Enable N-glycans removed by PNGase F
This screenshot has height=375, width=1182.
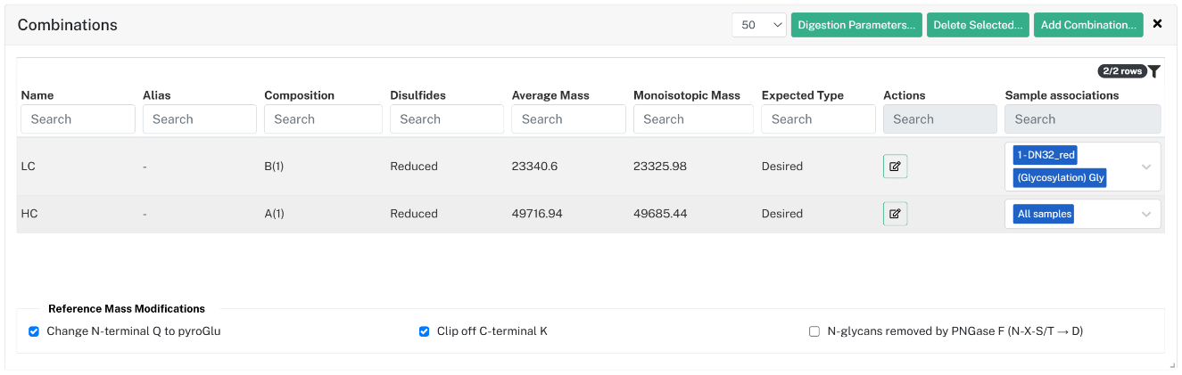click(814, 331)
